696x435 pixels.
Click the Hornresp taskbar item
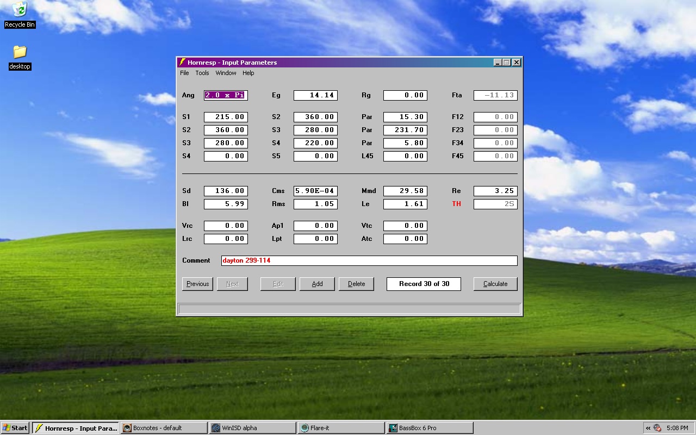pos(75,428)
